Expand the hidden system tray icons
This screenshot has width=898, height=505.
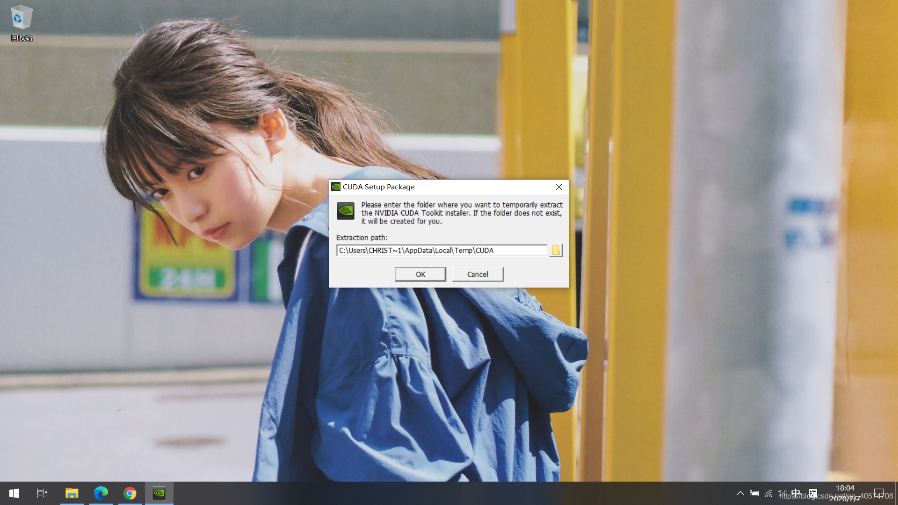[740, 493]
